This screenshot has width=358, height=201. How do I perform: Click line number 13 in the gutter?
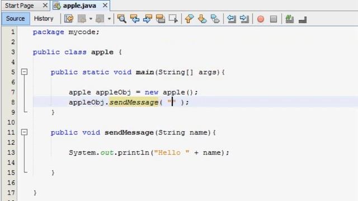(x=11, y=152)
